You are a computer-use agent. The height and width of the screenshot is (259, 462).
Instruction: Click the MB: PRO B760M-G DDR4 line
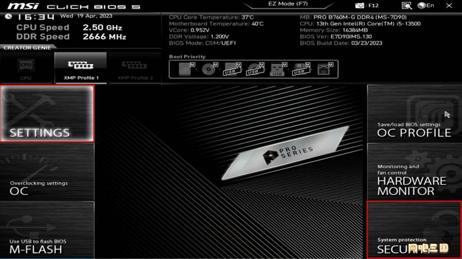click(x=353, y=18)
